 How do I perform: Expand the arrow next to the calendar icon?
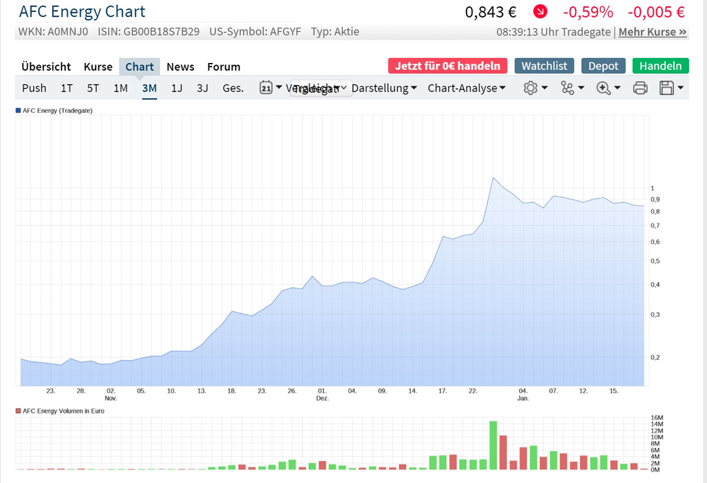click(x=279, y=88)
